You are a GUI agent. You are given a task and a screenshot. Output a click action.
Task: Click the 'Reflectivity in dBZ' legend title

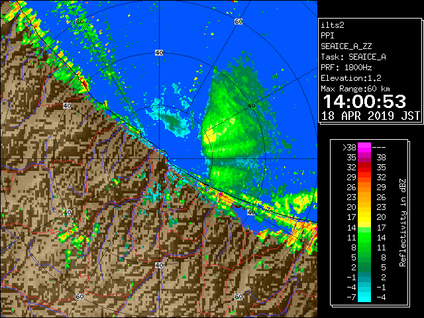(403, 223)
